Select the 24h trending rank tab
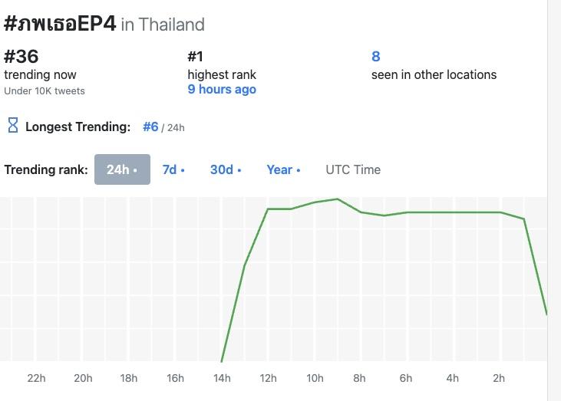This screenshot has height=401, width=561. [122, 169]
